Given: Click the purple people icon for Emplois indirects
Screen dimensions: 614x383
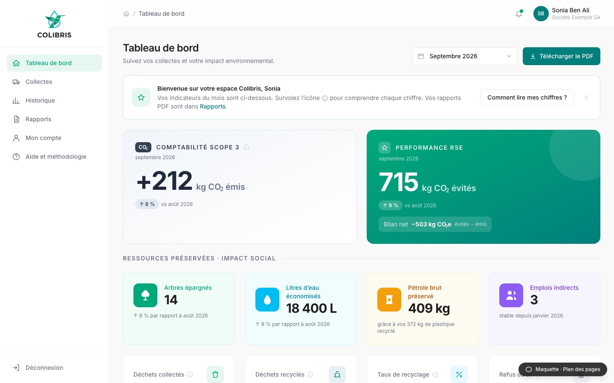Looking at the screenshot, I should (511, 295).
